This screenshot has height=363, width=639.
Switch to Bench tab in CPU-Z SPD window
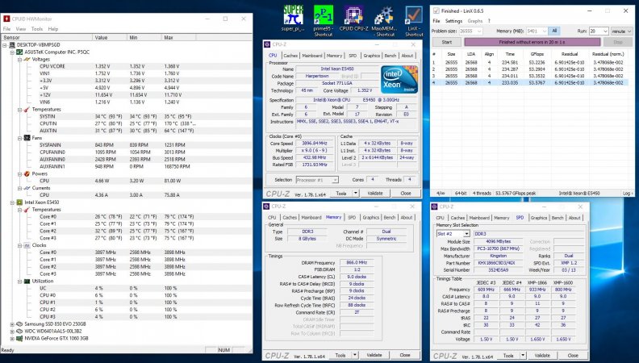558,218
